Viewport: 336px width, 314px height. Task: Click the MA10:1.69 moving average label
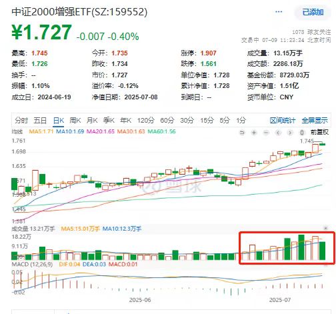[x=70, y=131]
